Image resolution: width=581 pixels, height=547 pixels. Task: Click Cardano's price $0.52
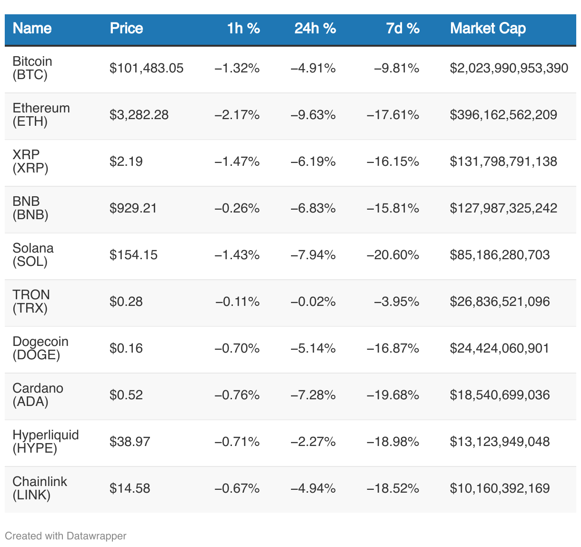pyautogui.click(x=126, y=395)
